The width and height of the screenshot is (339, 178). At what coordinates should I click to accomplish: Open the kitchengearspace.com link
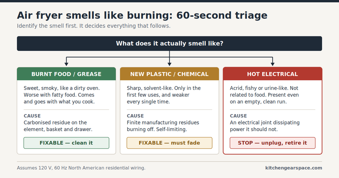[x=294, y=168]
